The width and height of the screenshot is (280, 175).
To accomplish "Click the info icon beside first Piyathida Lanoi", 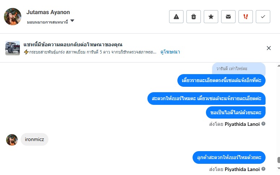I will pyautogui.click(x=263, y=124).
